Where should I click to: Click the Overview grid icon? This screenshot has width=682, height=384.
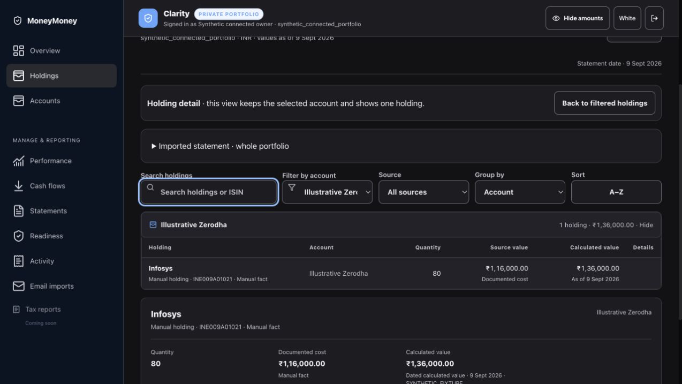click(19, 50)
